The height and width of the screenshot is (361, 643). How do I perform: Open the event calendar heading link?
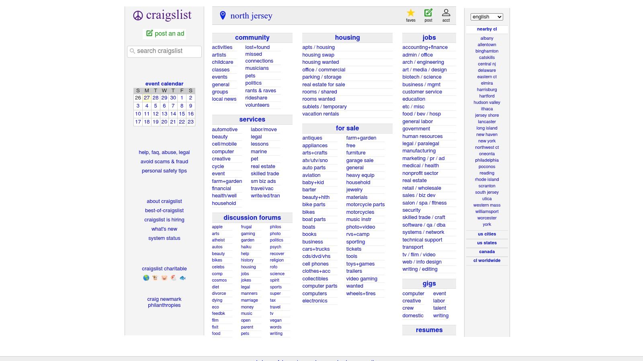click(164, 84)
